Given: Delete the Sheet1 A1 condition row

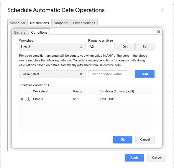Looking at the screenshot, I should click(x=22, y=99).
